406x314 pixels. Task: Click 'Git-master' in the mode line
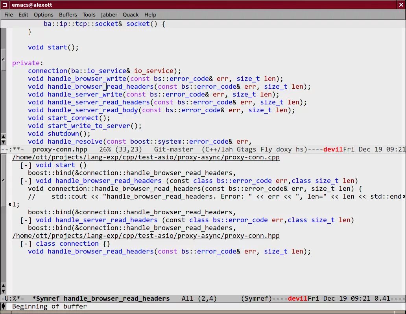click(173, 149)
